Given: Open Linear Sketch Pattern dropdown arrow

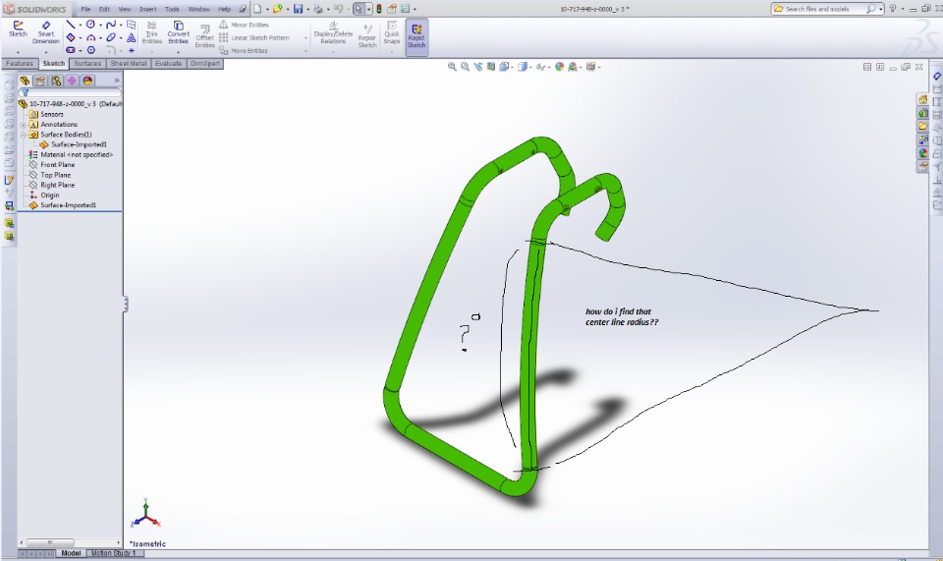Looking at the screenshot, I should tap(305, 38).
